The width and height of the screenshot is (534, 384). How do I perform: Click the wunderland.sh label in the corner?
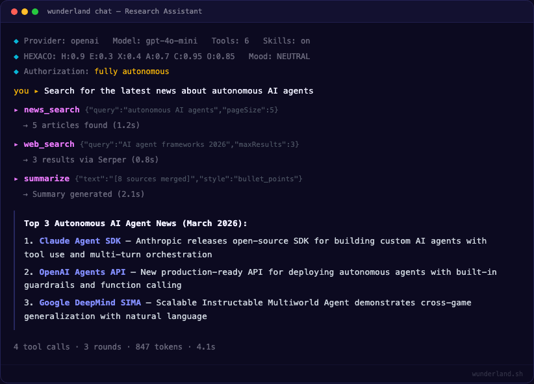[498, 374]
